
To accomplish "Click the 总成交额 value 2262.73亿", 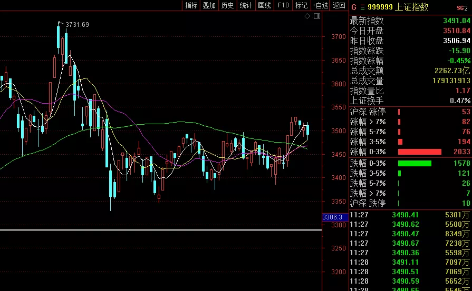I will point(452,71).
